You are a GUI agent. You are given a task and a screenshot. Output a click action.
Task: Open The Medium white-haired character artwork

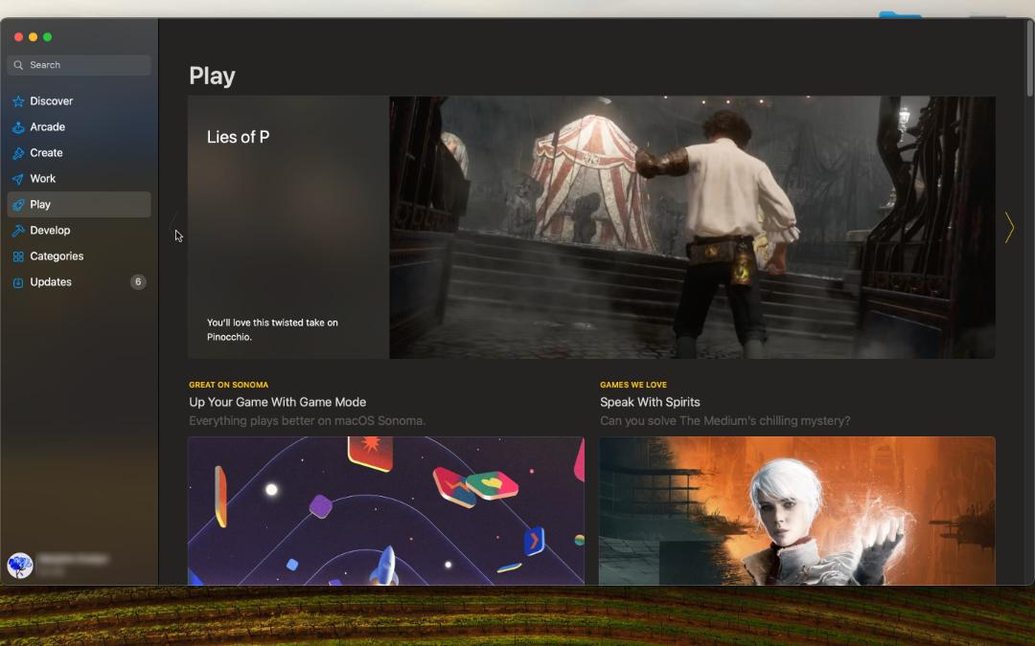pos(796,511)
